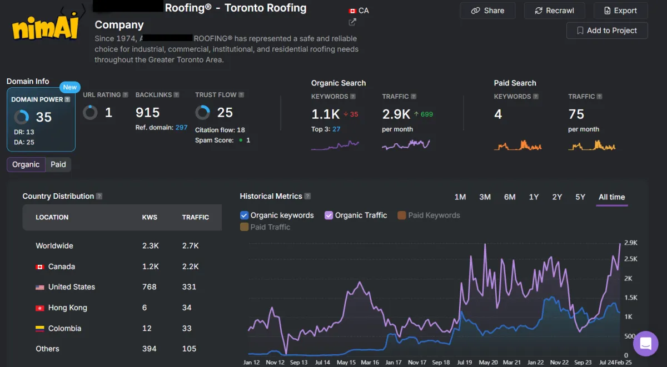Select the 1Y time range
The width and height of the screenshot is (667, 367).
(x=534, y=197)
